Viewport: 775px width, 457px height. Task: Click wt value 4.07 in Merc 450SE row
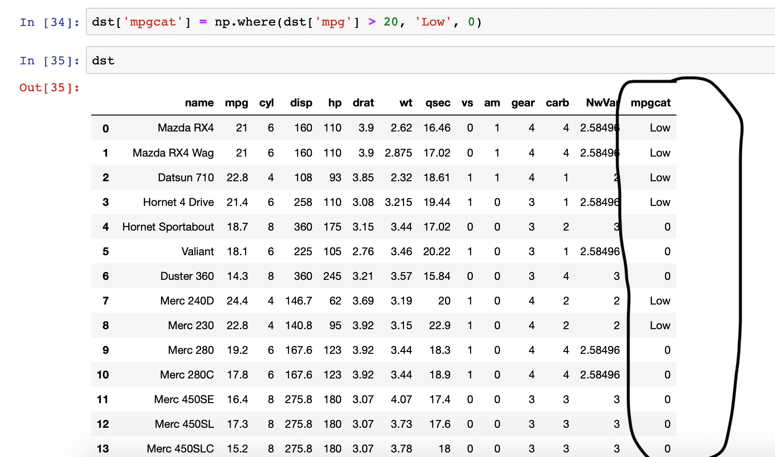click(402, 399)
